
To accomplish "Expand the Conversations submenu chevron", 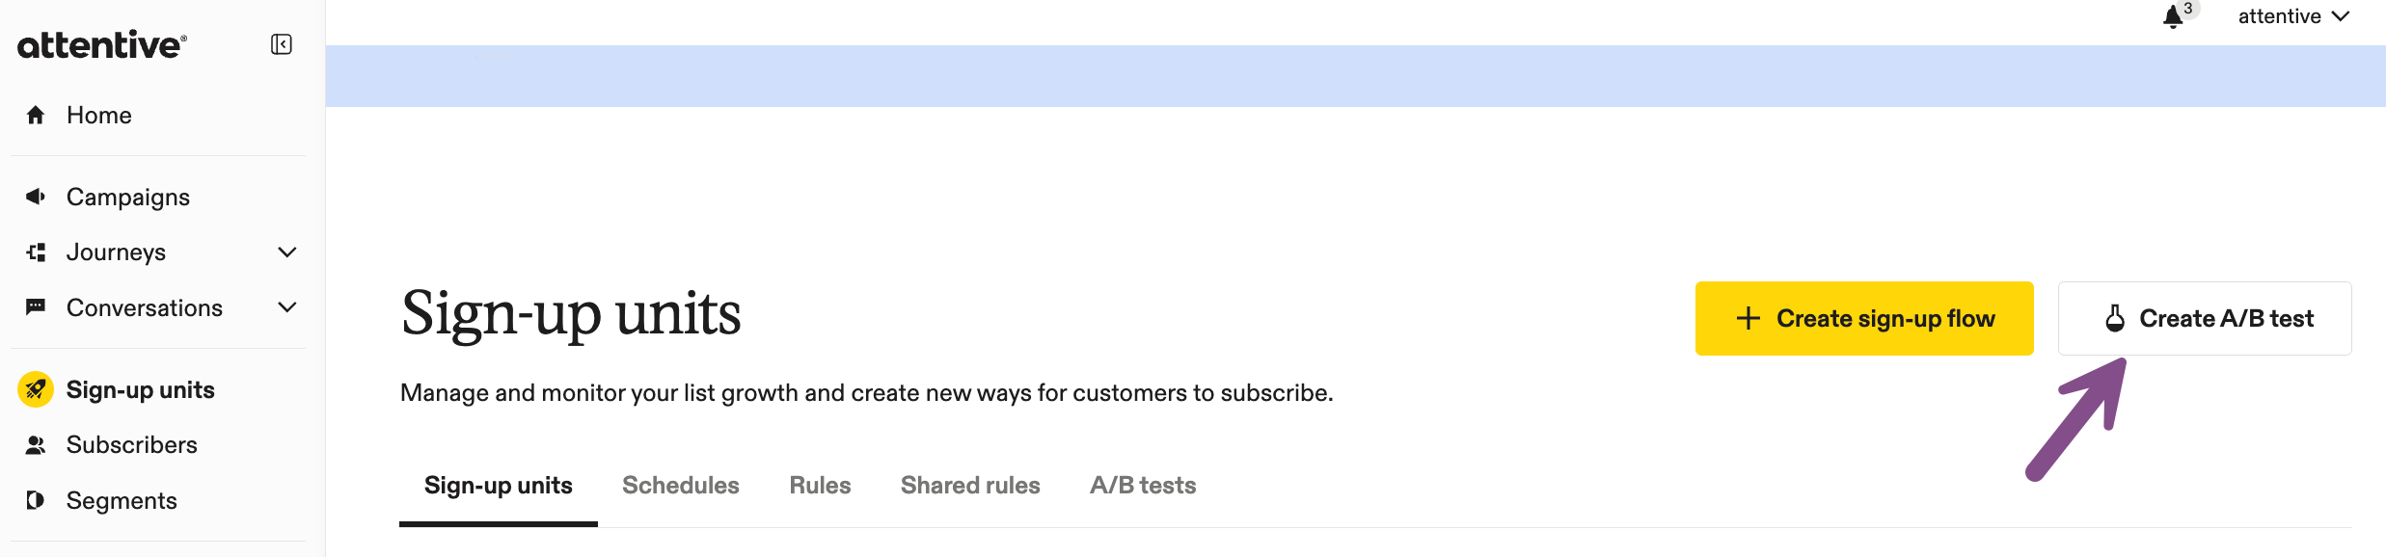I will [286, 307].
